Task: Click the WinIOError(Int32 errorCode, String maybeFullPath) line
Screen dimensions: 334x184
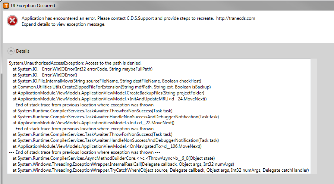Action: [x=82, y=69]
